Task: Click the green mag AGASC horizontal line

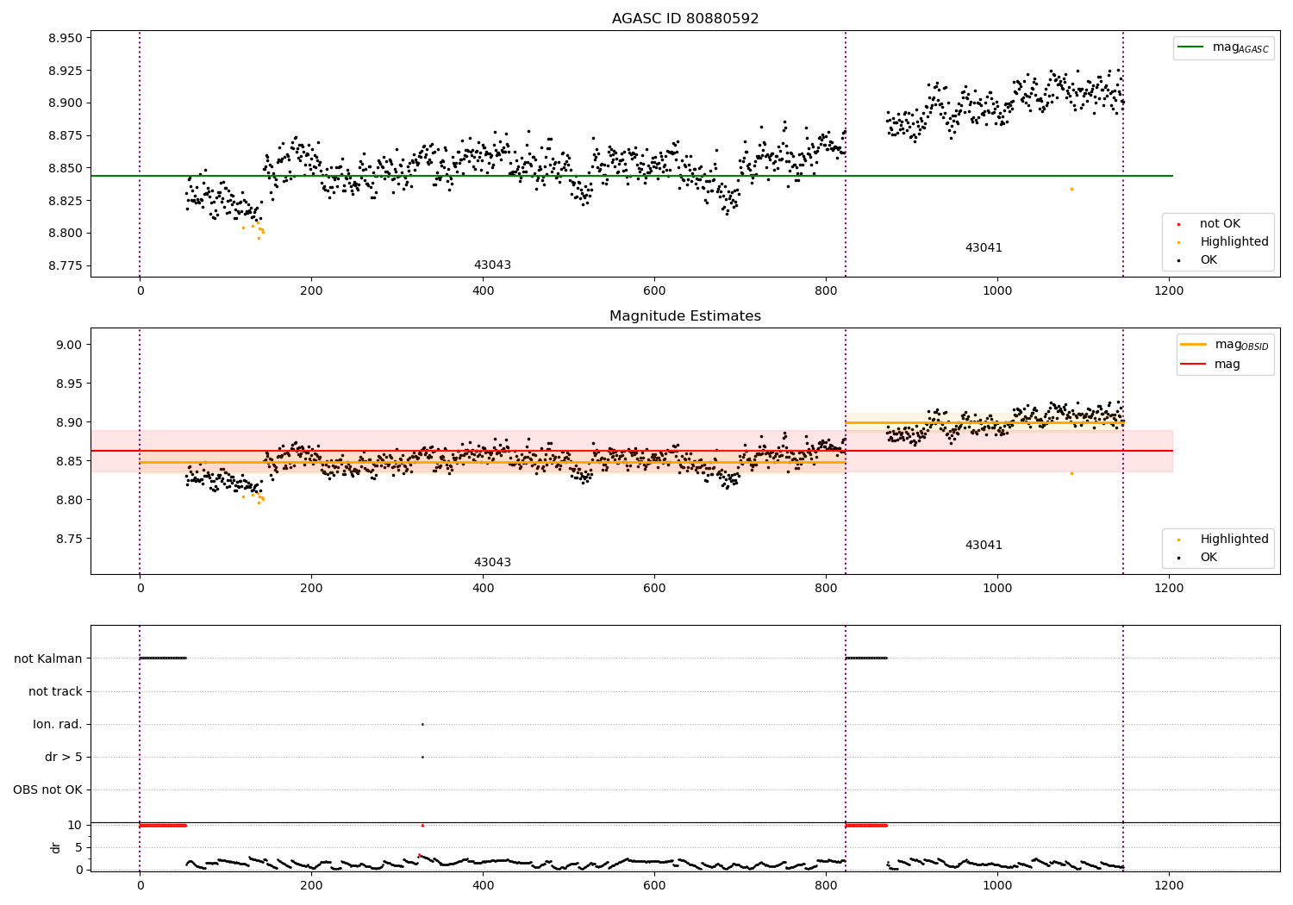Action: (632, 176)
